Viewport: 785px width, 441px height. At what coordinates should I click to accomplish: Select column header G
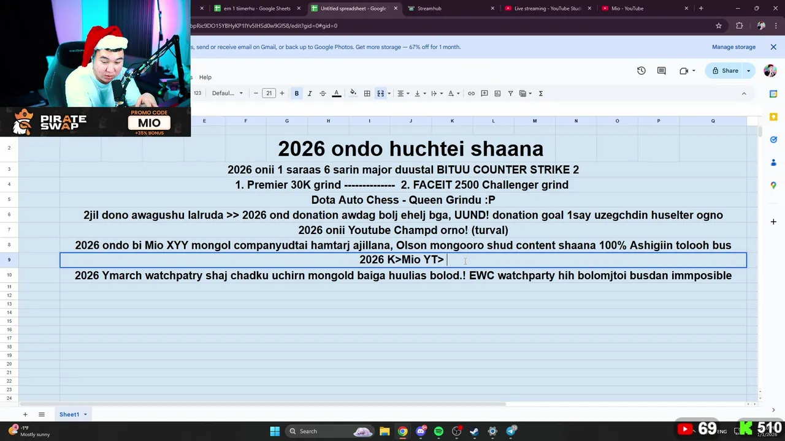point(286,121)
